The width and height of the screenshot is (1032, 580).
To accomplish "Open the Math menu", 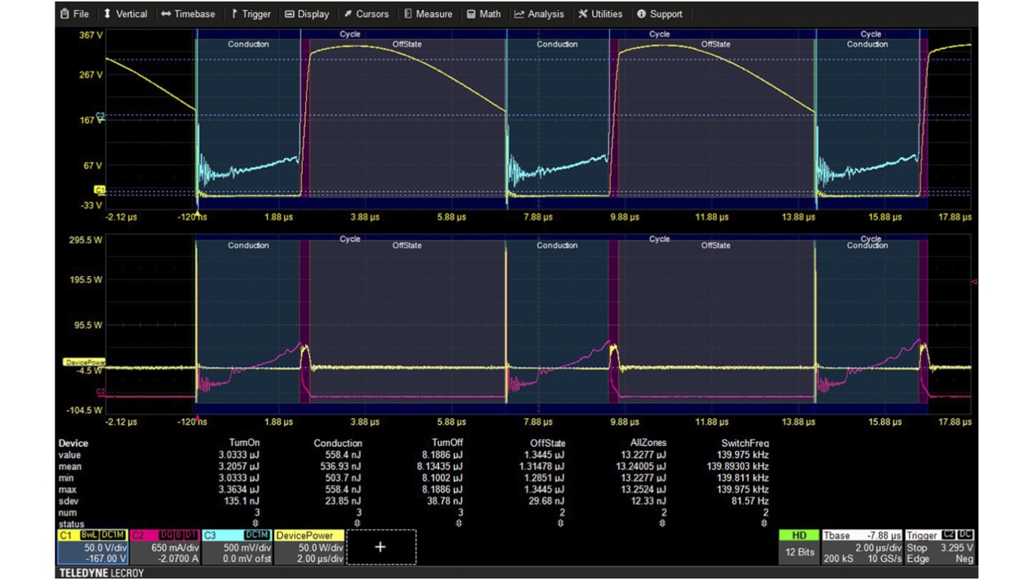I will pyautogui.click(x=483, y=14).
